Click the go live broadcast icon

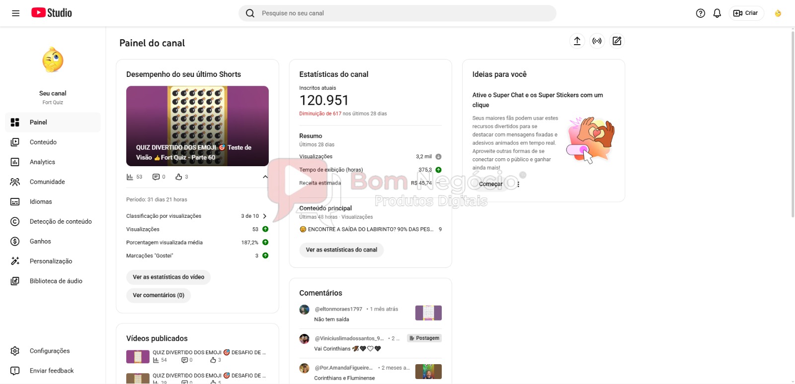[597, 41]
